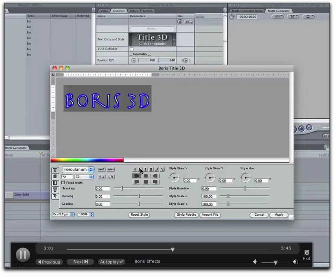Screen dimensions: 334x277
Task: Open the Text Fill tab icon
Action: 55,183
